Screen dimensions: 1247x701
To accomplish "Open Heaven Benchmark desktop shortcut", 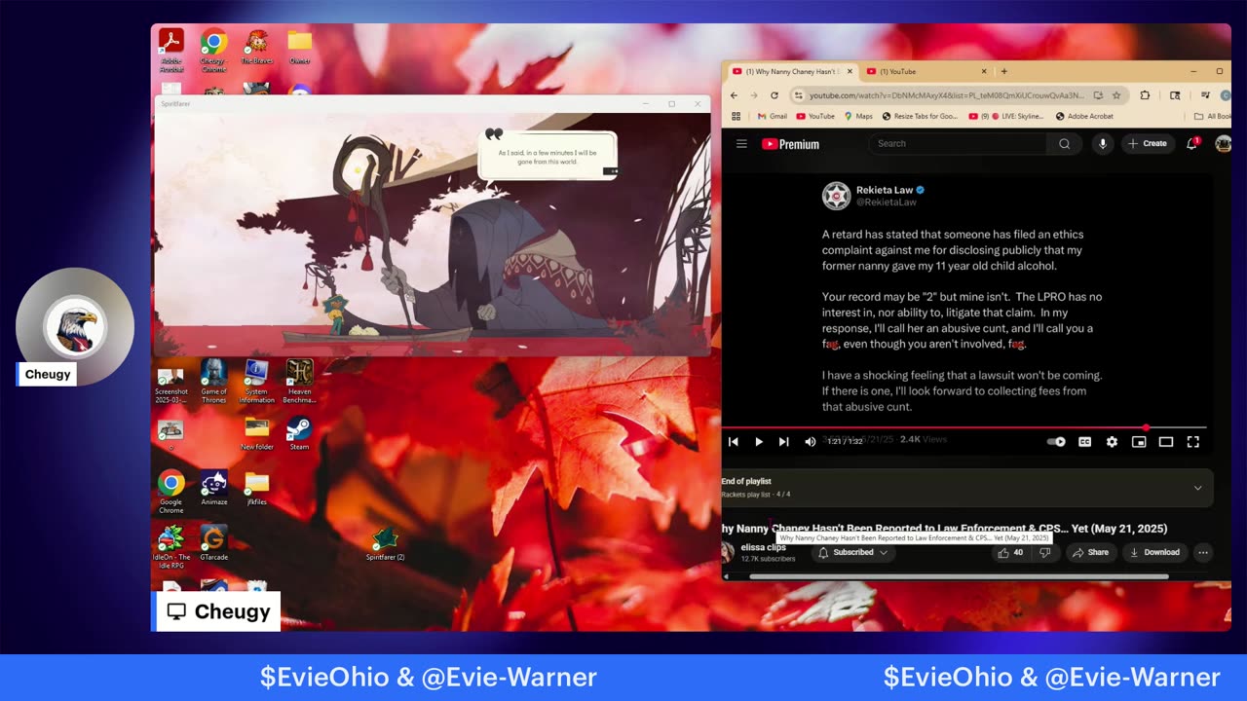I will click(x=299, y=382).
